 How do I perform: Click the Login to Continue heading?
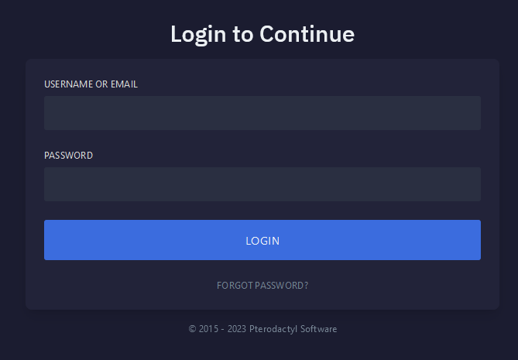click(262, 34)
